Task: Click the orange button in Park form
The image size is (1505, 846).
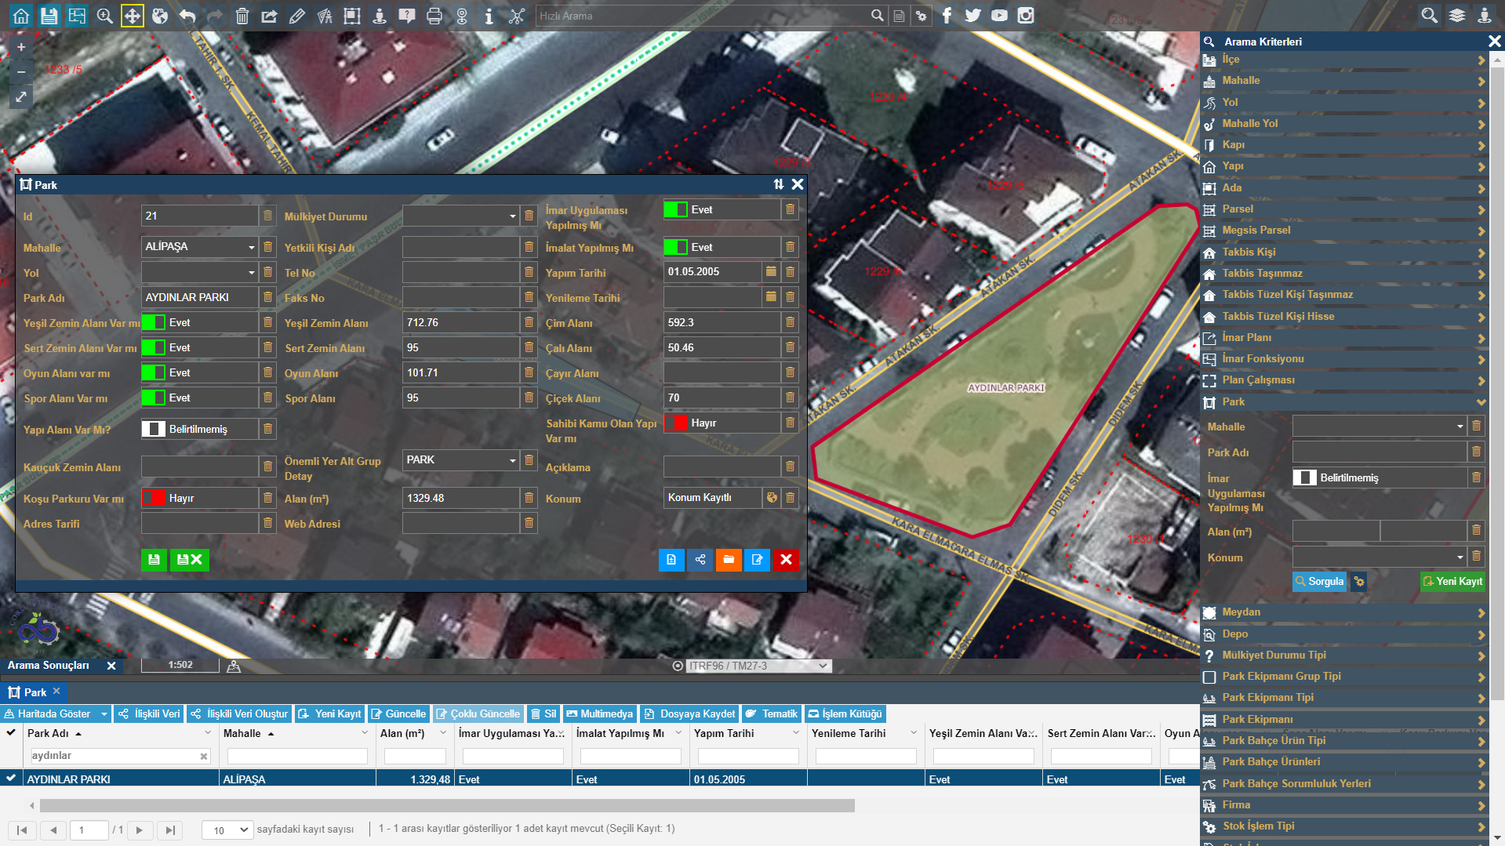Action: tap(729, 560)
